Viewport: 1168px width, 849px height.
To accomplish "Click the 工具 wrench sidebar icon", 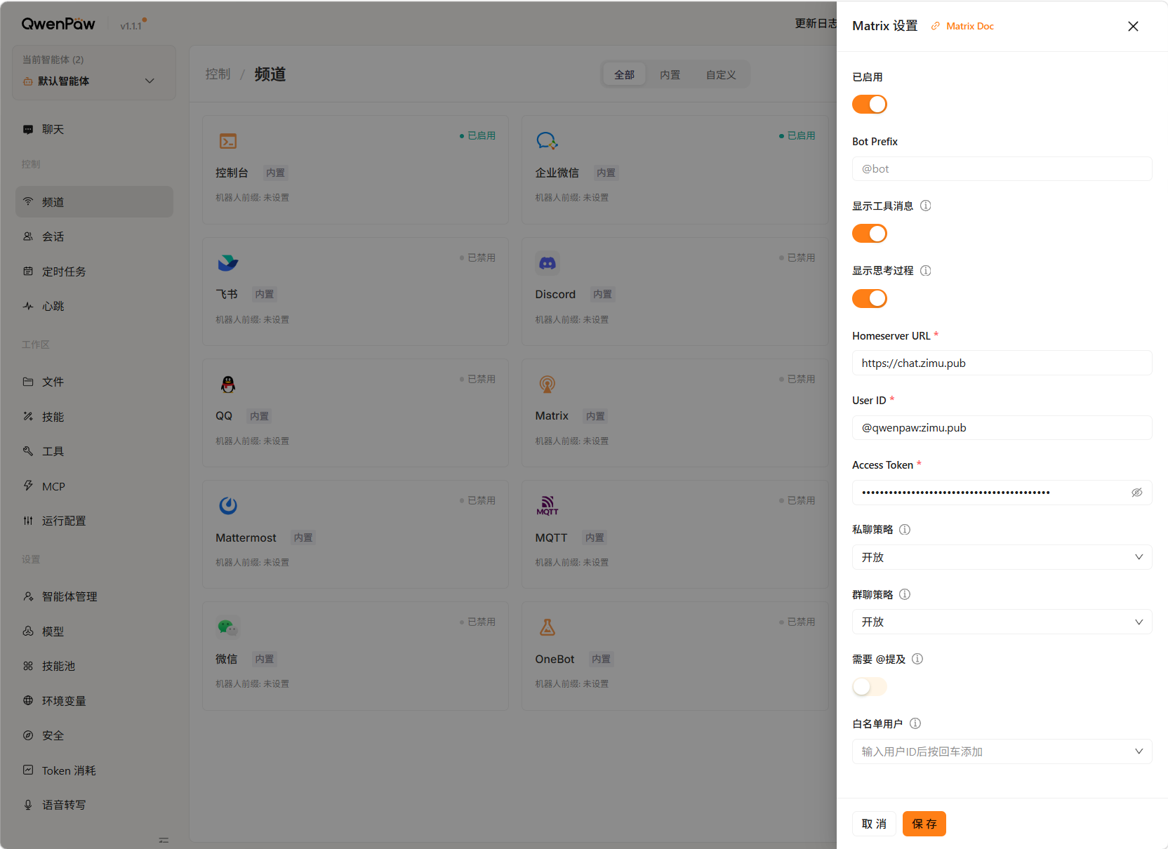I will [28, 451].
